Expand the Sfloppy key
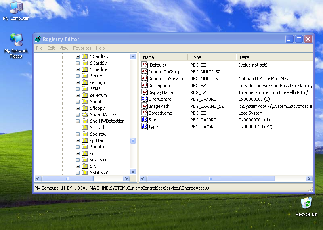The width and height of the screenshot is (323, 230). pos(78,108)
